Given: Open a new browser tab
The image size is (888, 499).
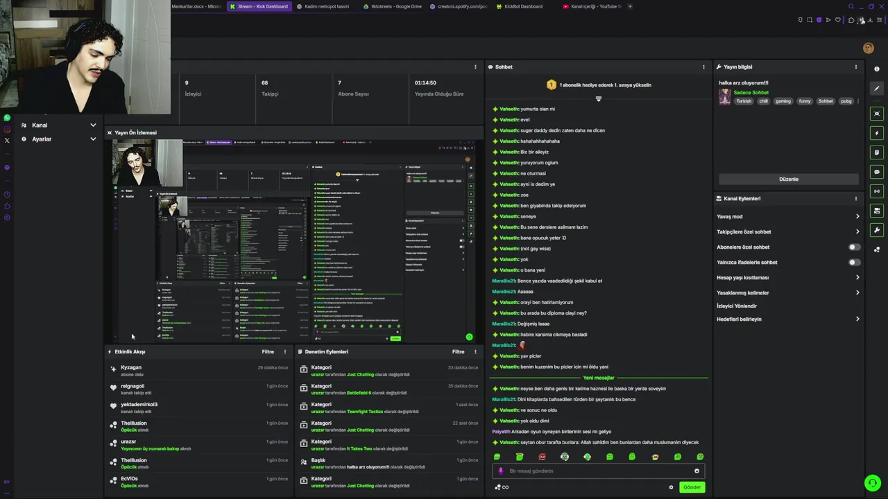Looking at the screenshot, I should (630, 6).
